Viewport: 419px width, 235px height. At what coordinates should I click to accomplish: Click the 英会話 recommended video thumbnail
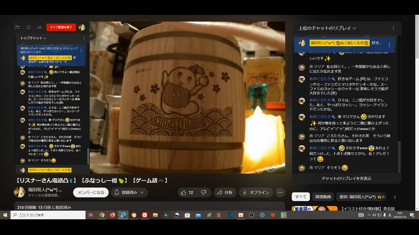(315, 208)
